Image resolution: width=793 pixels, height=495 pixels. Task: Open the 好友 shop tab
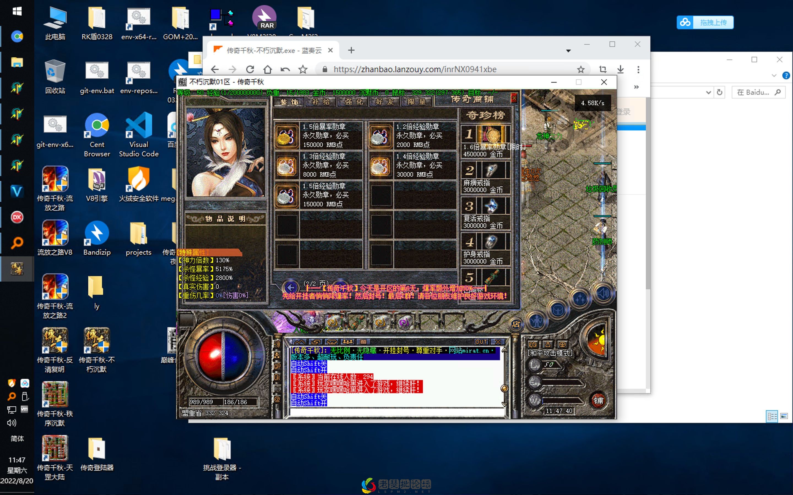385,102
